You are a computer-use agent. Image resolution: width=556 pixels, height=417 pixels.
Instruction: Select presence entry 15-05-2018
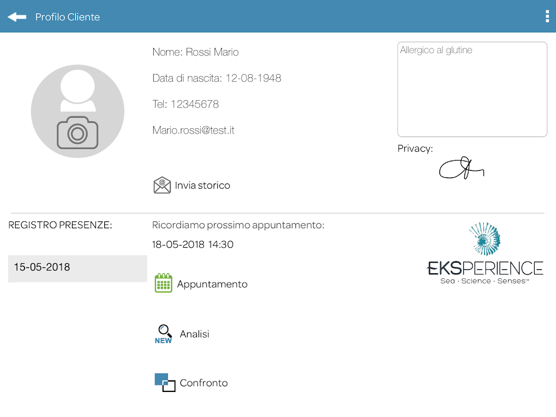78,268
